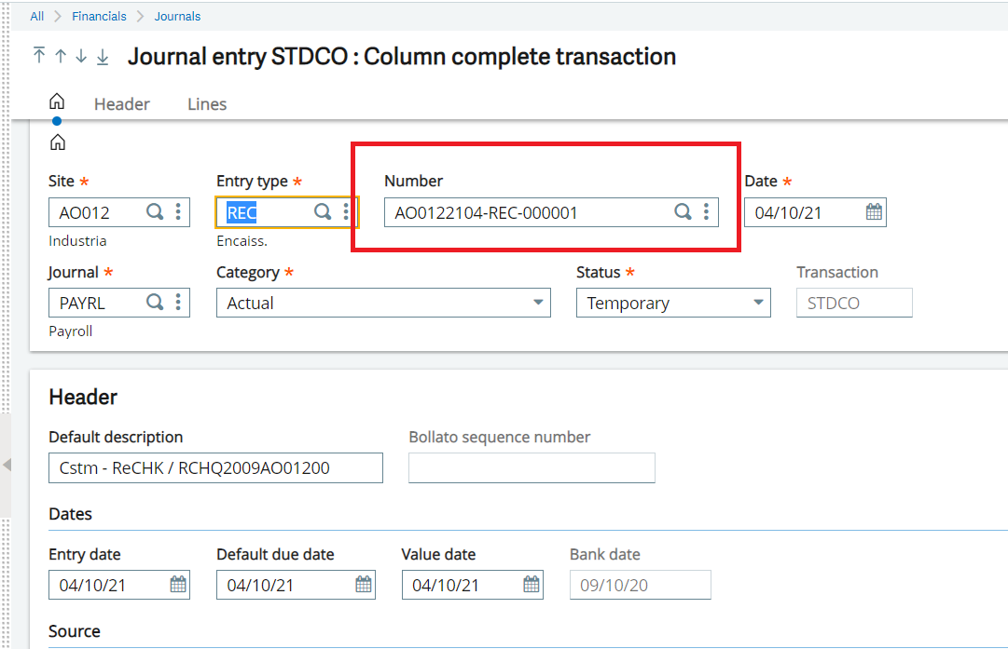1008x649 pixels.
Task: Open Default due date calendar picker
Action: click(364, 584)
